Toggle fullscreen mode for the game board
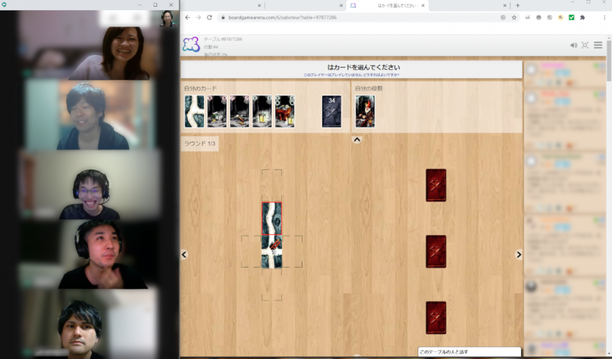This screenshot has width=612, height=359. coord(585,45)
